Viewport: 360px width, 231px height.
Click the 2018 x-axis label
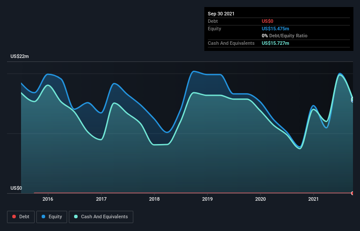[x=154, y=199]
